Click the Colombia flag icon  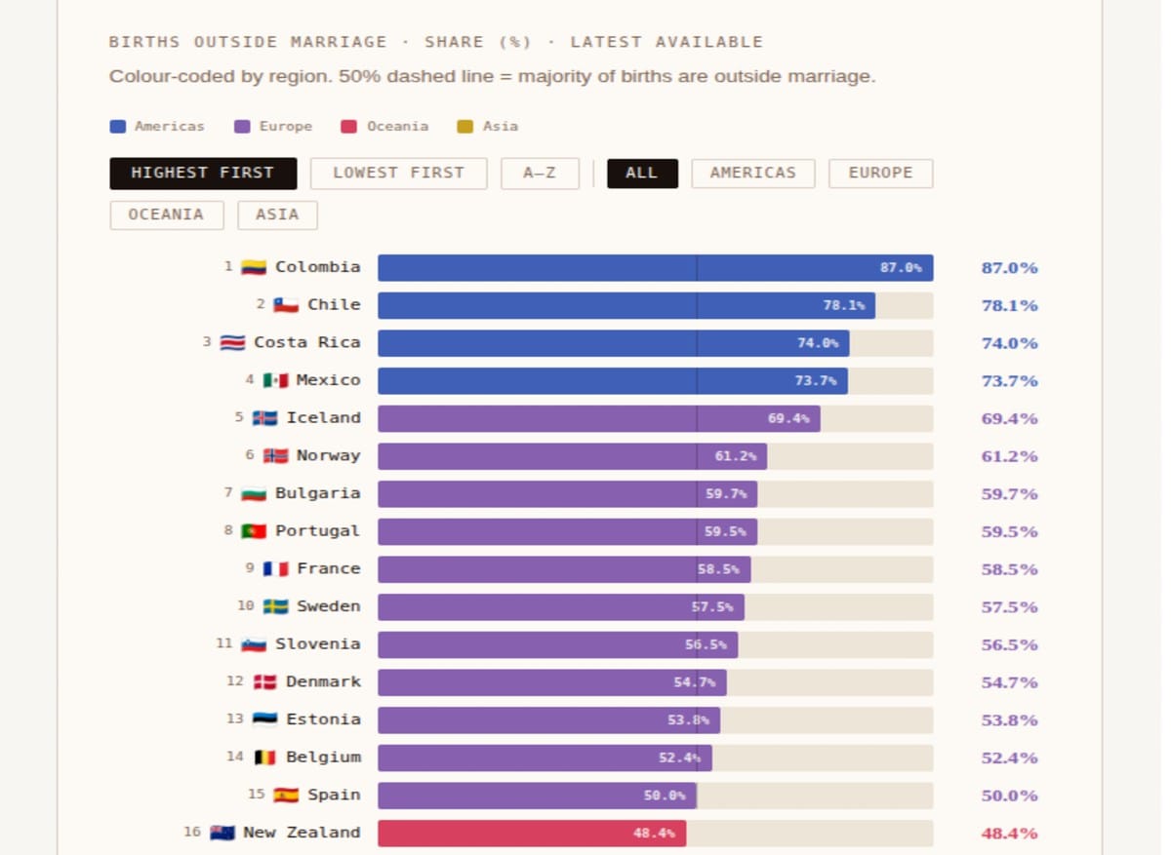click(254, 267)
